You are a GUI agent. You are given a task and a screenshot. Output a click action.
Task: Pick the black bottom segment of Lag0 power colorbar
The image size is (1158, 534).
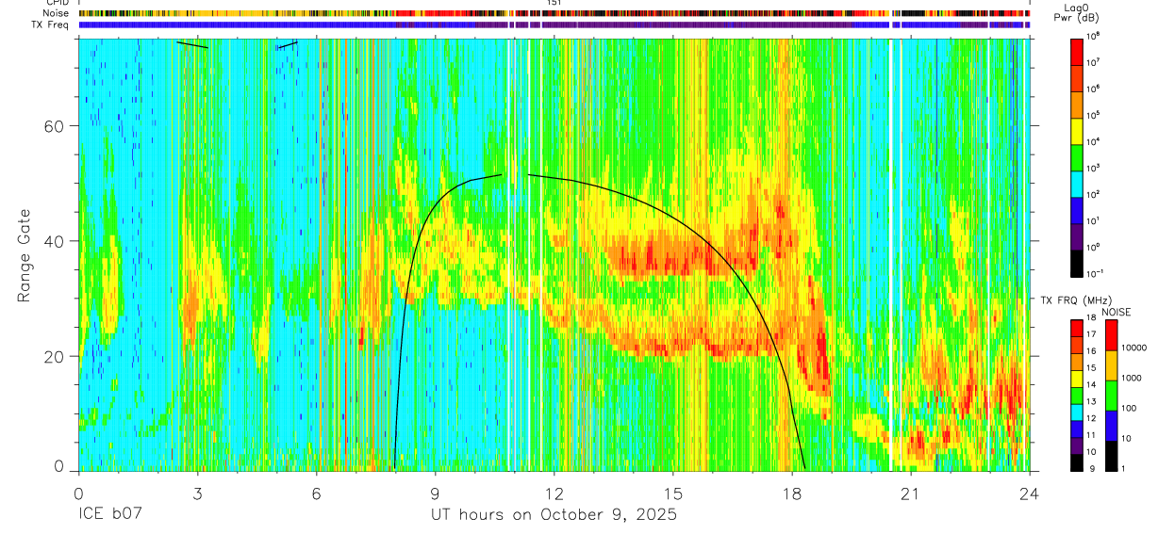click(x=1076, y=263)
